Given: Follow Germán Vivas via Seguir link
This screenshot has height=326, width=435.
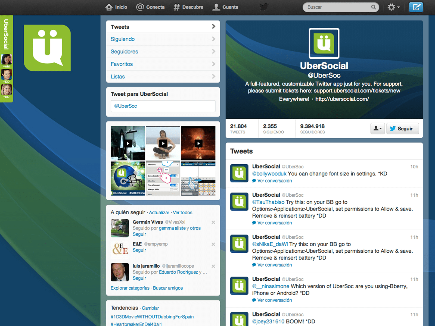Looking at the screenshot, I should 139,234.
